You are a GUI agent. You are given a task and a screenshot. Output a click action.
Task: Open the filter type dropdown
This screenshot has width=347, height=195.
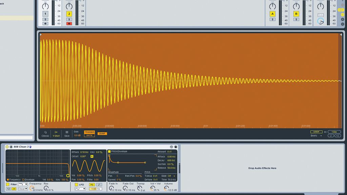pyautogui.click(x=23, y=185)
